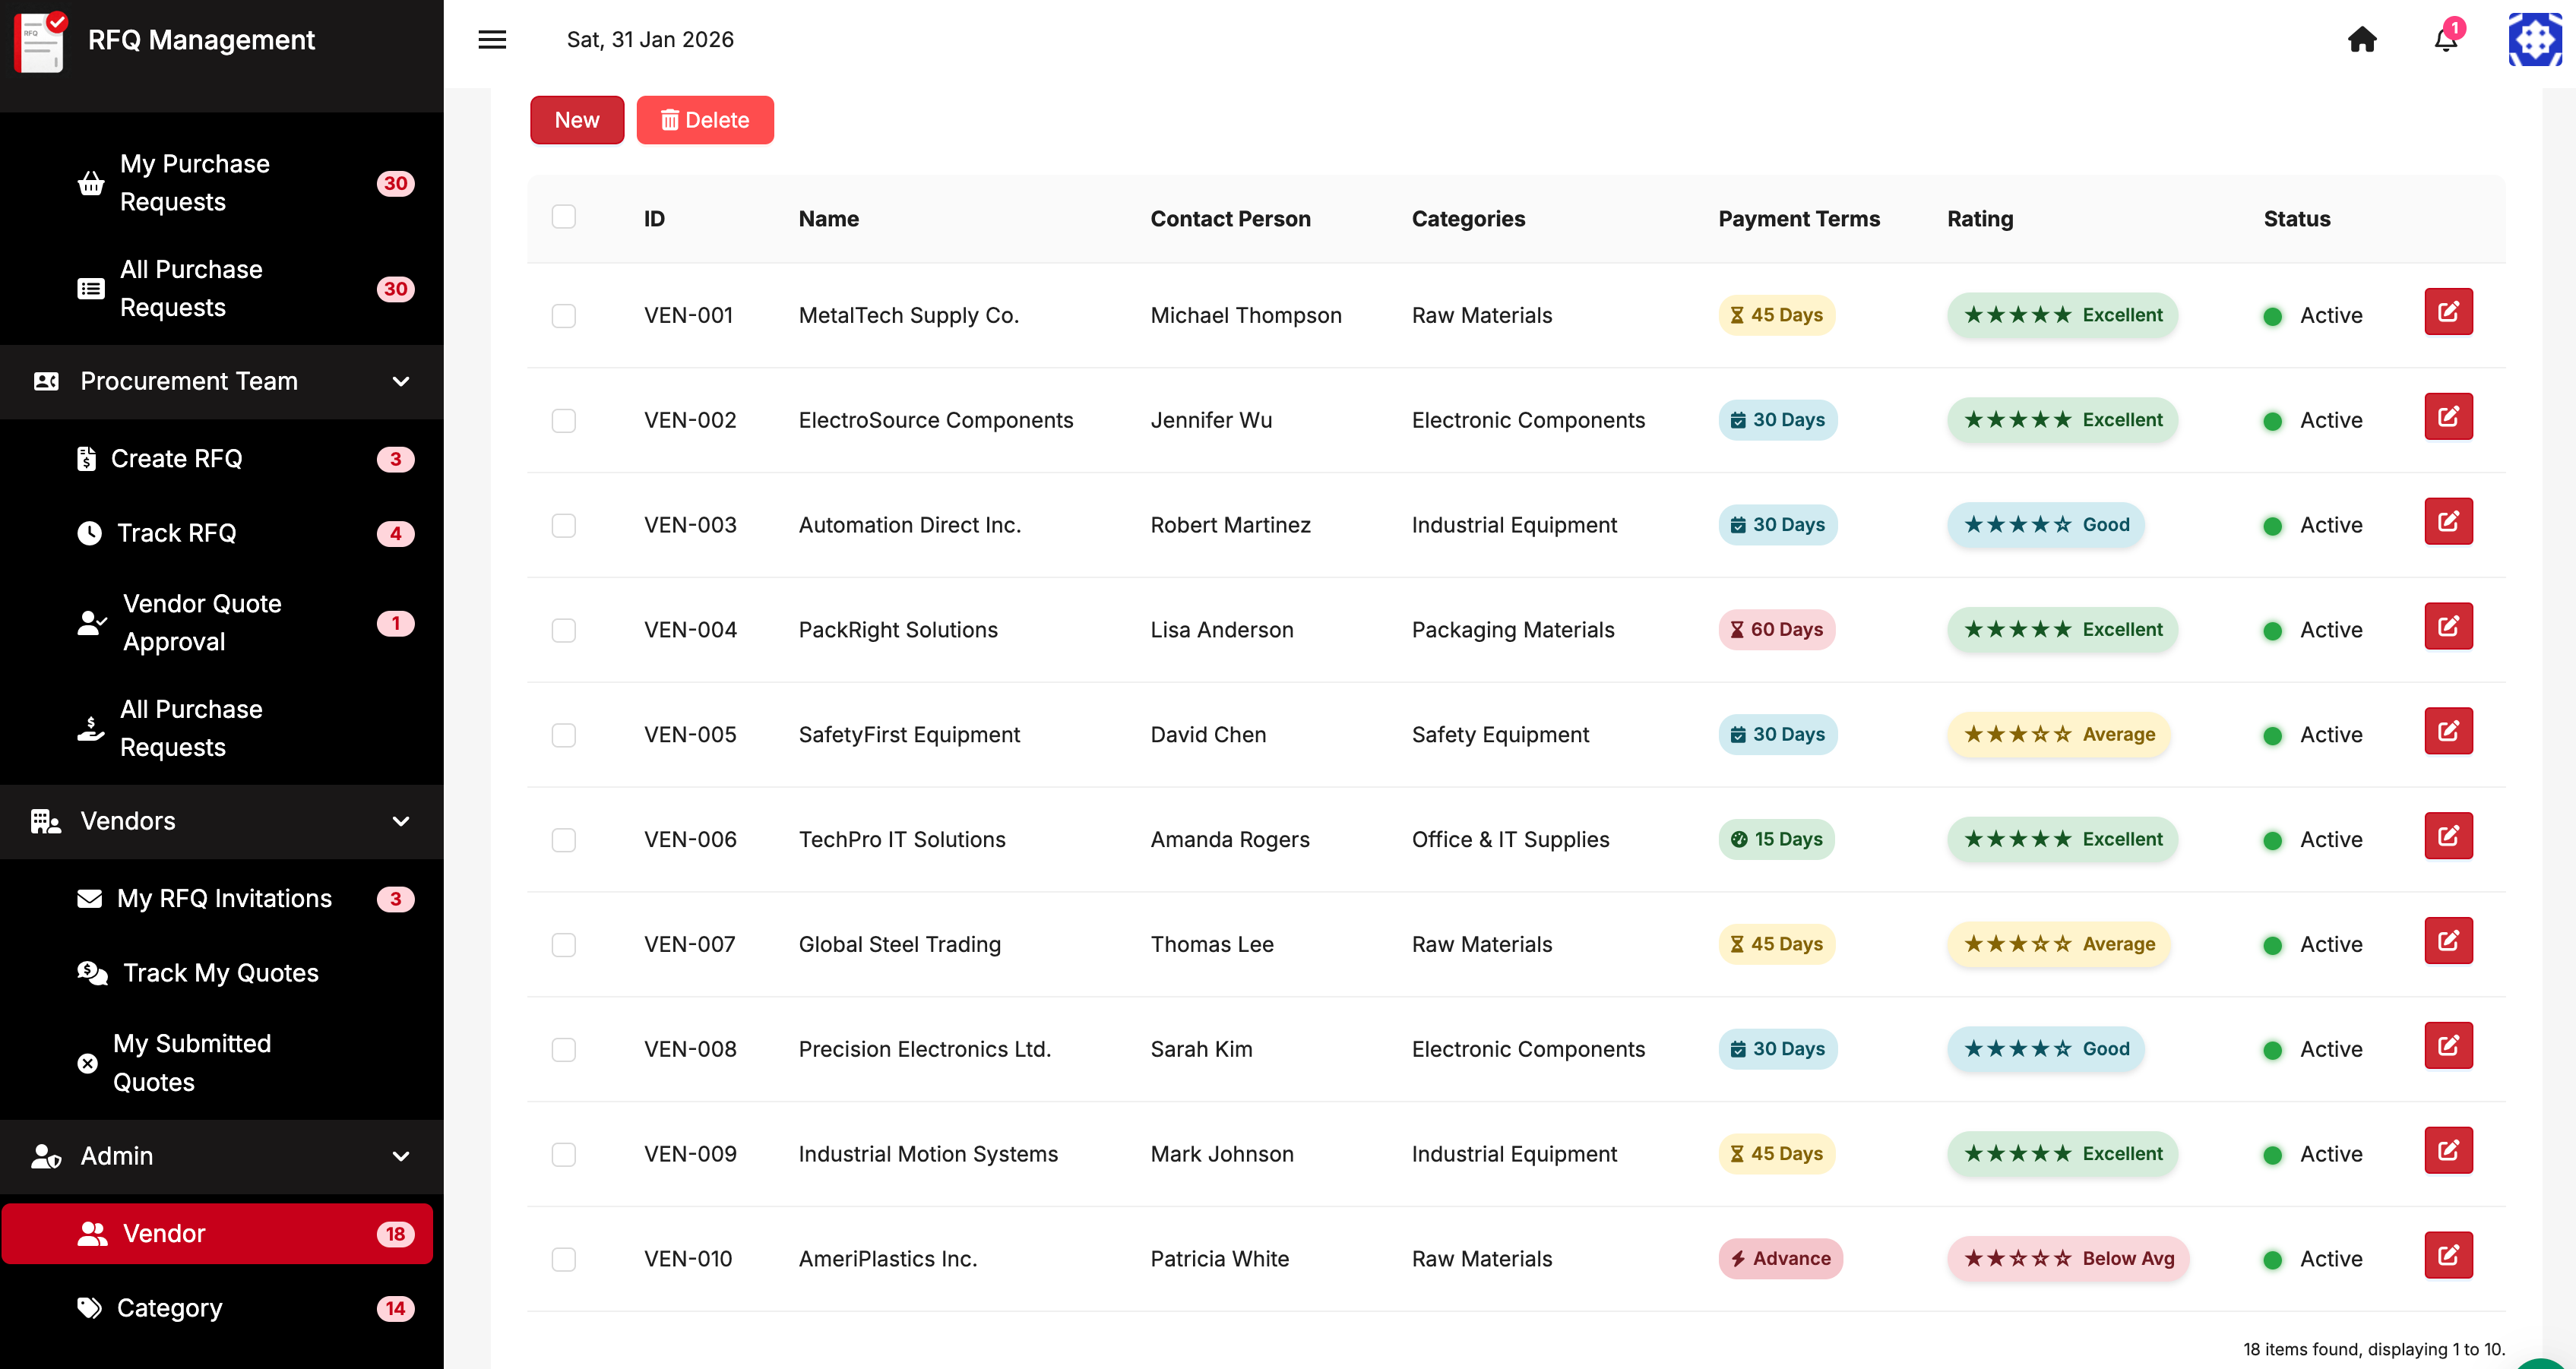2576x1369 pixels.
Task: Click the New button
Action: pos(577,120)
